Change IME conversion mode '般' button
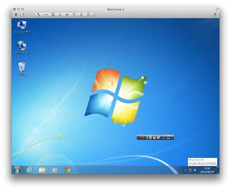Screen dimensions: 231x190 [x=151, y=137]
